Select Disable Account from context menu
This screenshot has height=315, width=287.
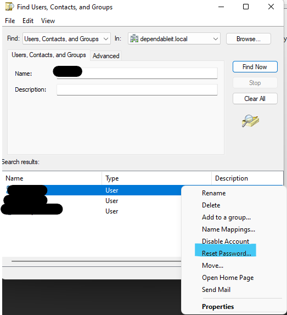point(226,241)
